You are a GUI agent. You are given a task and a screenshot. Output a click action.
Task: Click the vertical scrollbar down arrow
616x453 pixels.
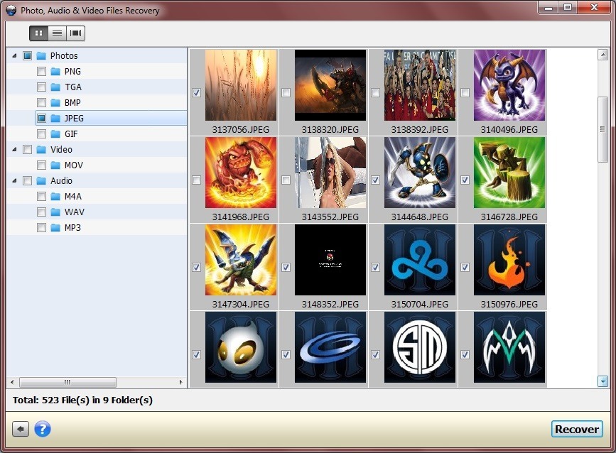pyautogui.click(x=603, y=381)
